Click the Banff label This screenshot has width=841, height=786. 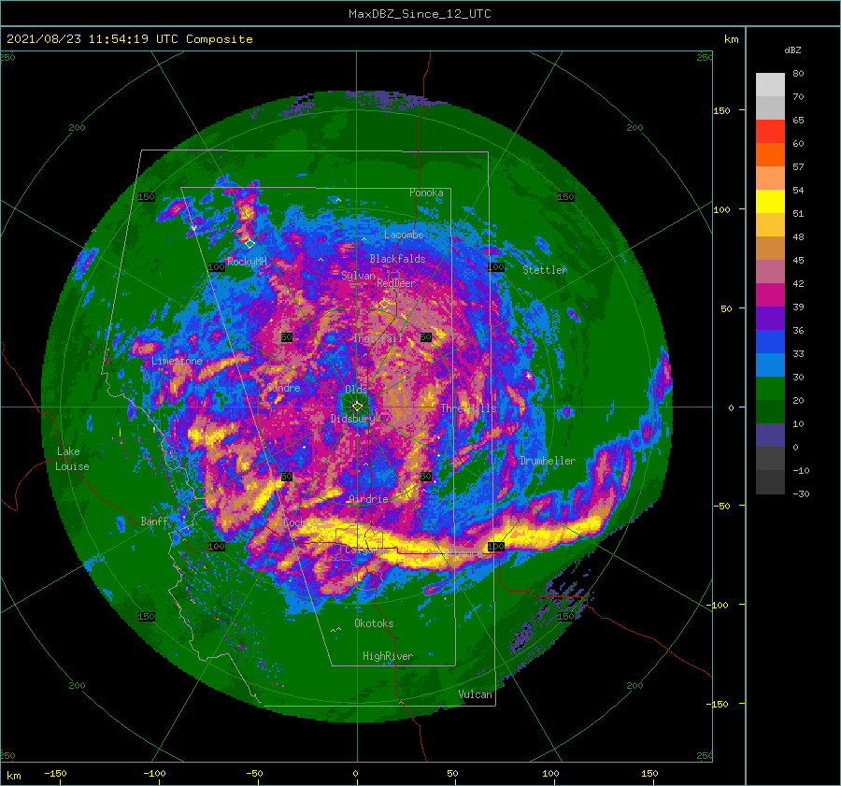click(154, 521)
